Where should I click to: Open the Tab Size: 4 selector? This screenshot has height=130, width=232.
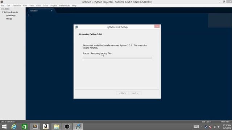pos(207,122)
